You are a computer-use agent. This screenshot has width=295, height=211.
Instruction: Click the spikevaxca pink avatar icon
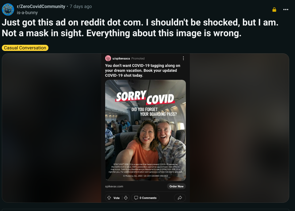tap(108, 58)
